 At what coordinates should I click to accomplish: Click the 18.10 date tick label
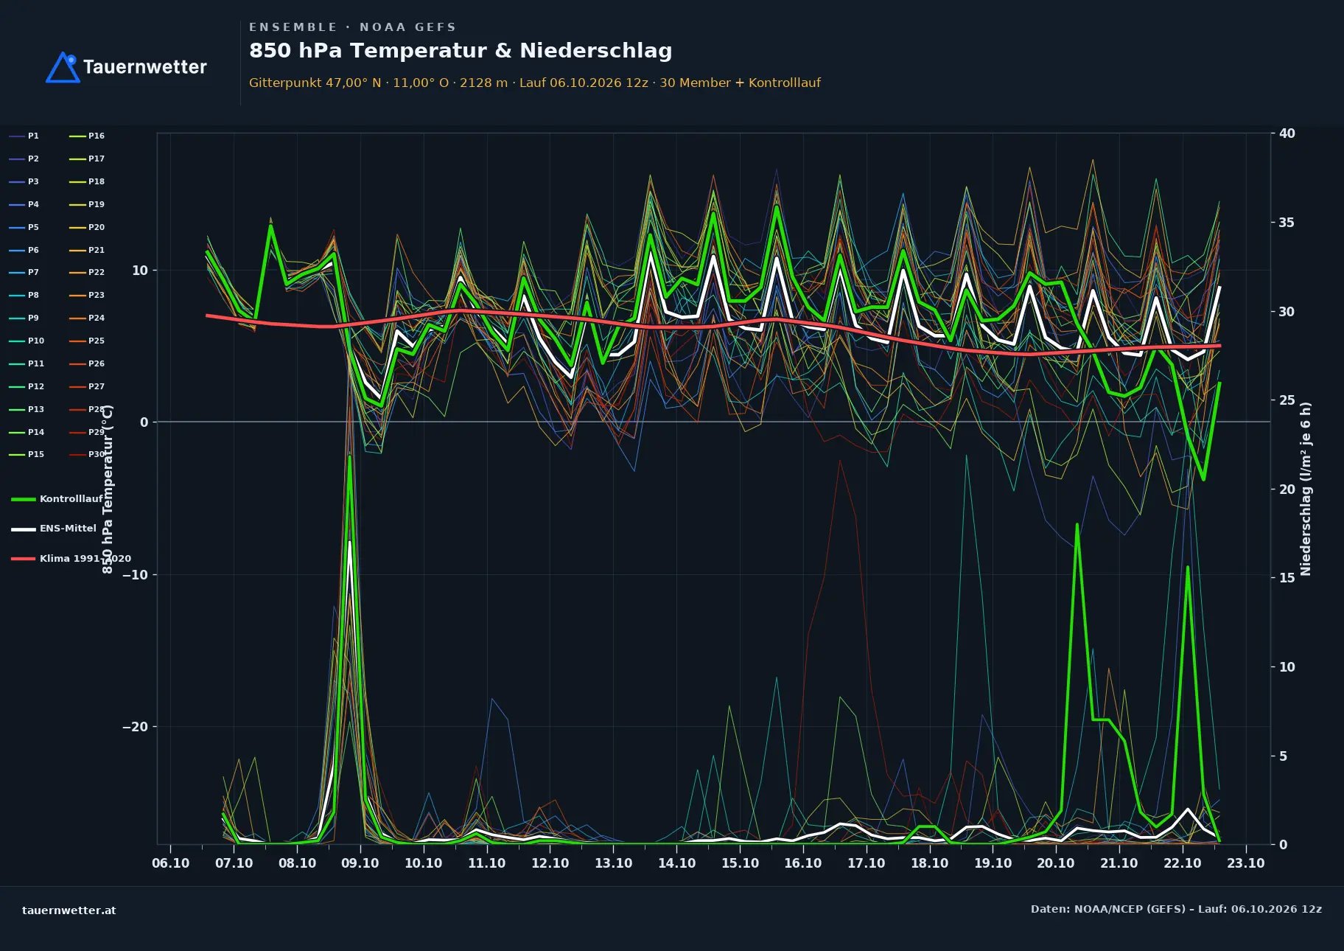point(929,863)
